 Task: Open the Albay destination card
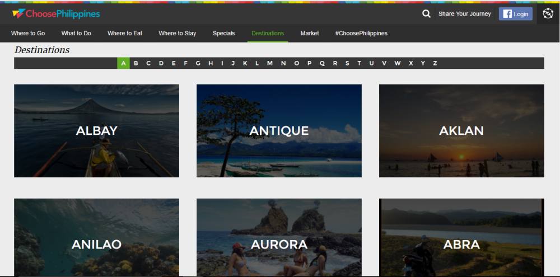(x=96, y=130)
